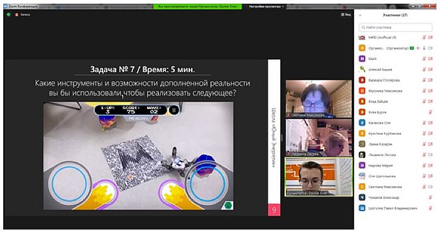Open the 'Настройки просмотра' dropdown
Screen dimensions: 440x232
pyautogui.click(x=267, y=6)
